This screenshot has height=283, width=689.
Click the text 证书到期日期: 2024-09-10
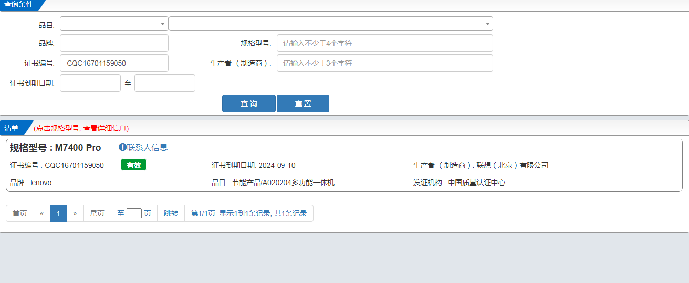(254, 165)
